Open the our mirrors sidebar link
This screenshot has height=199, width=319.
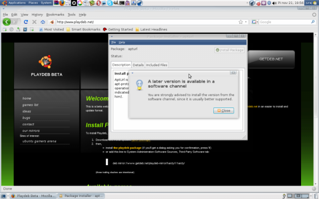[x=31, y=131]
